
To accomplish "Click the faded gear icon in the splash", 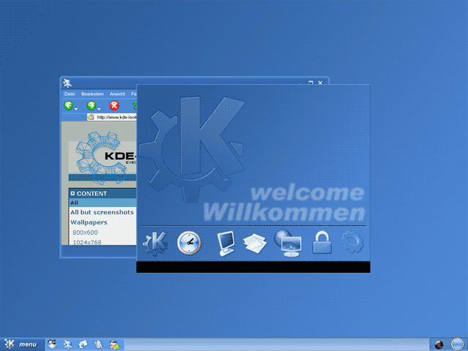I will point(352,242).
